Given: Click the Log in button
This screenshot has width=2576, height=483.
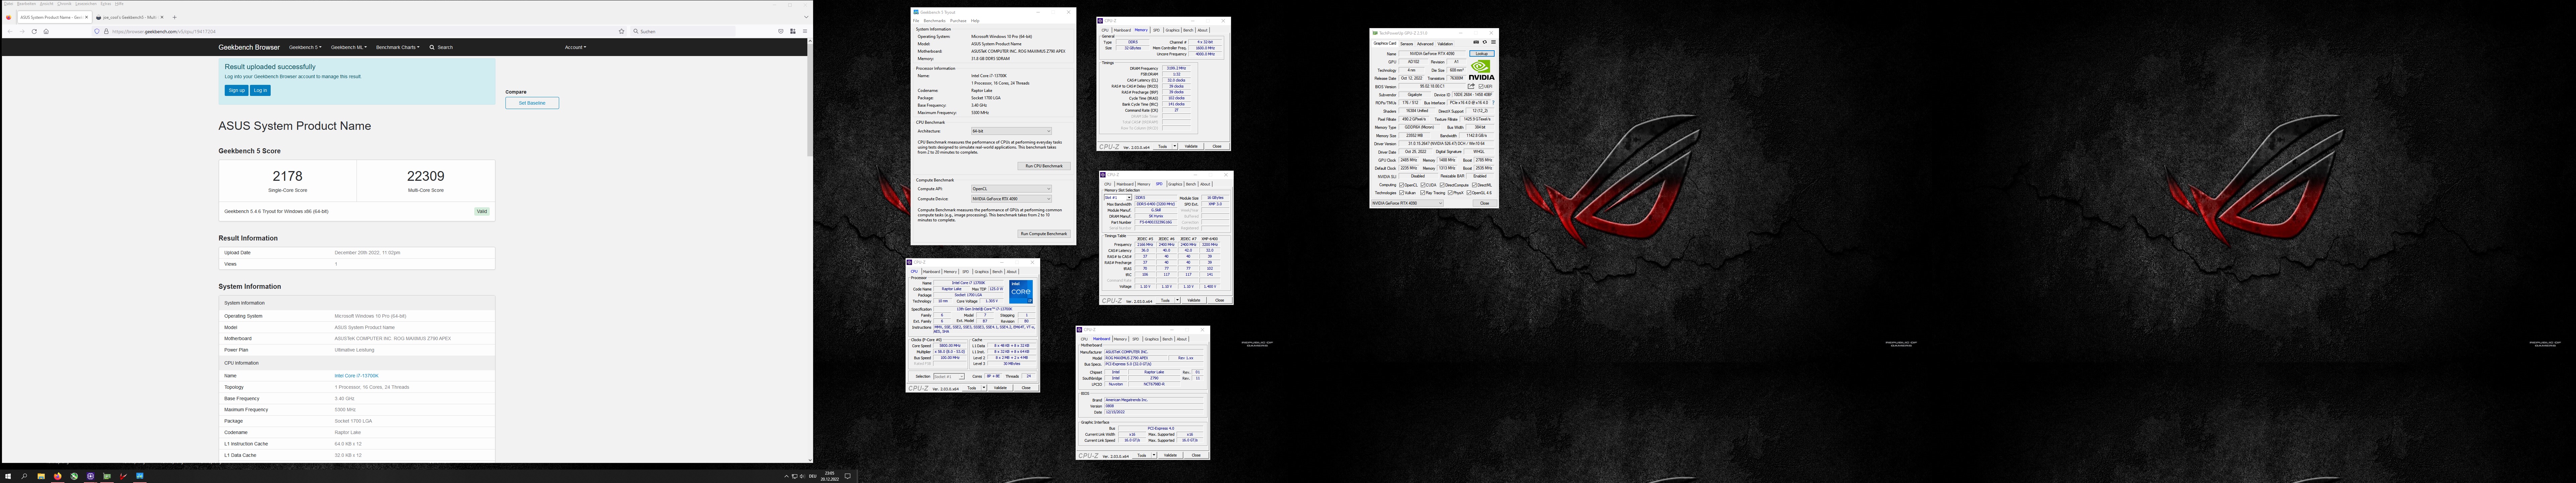Looking at the screenshot, I should tap(260, 90).
